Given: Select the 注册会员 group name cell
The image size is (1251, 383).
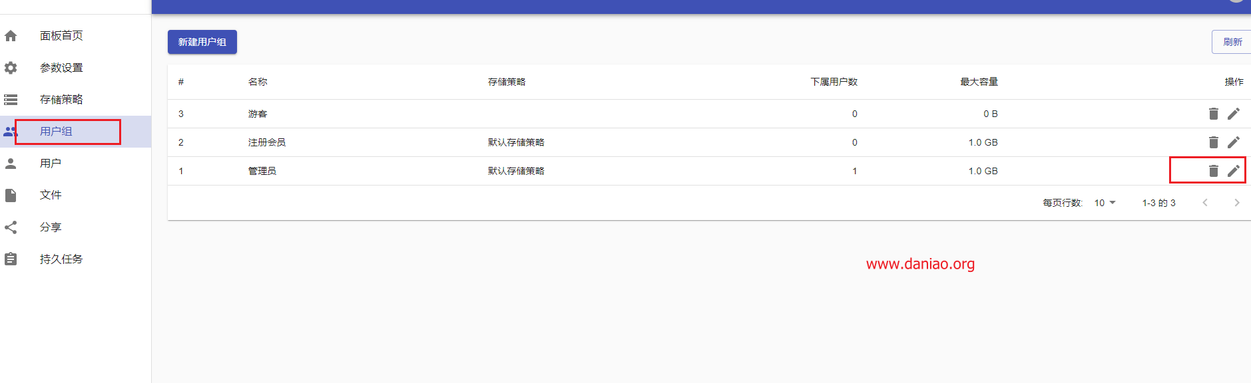Looking at the screenshot, I should [x=267, y=142].
